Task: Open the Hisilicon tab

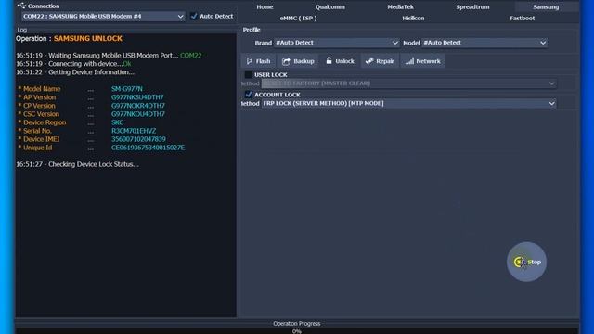Action: tap(413, 19)
